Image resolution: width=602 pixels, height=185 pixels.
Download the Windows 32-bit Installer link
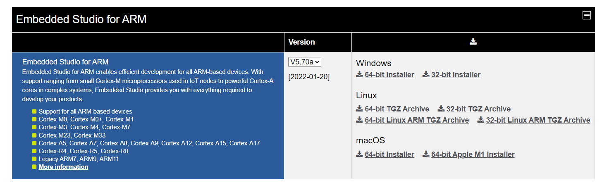point(456,75)
